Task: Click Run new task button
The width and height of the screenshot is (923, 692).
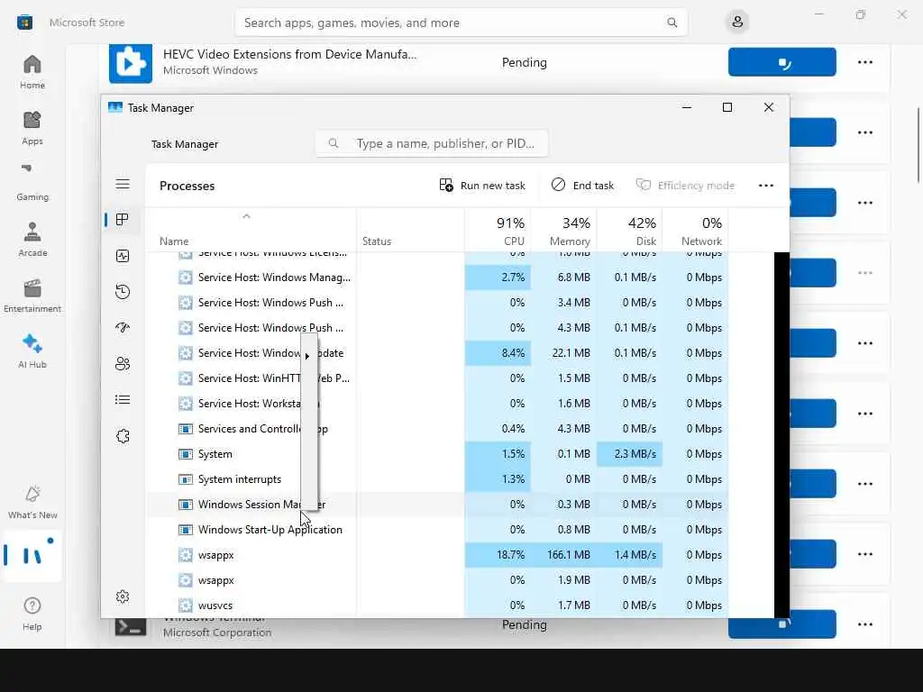Action: [x=482, y=186]
